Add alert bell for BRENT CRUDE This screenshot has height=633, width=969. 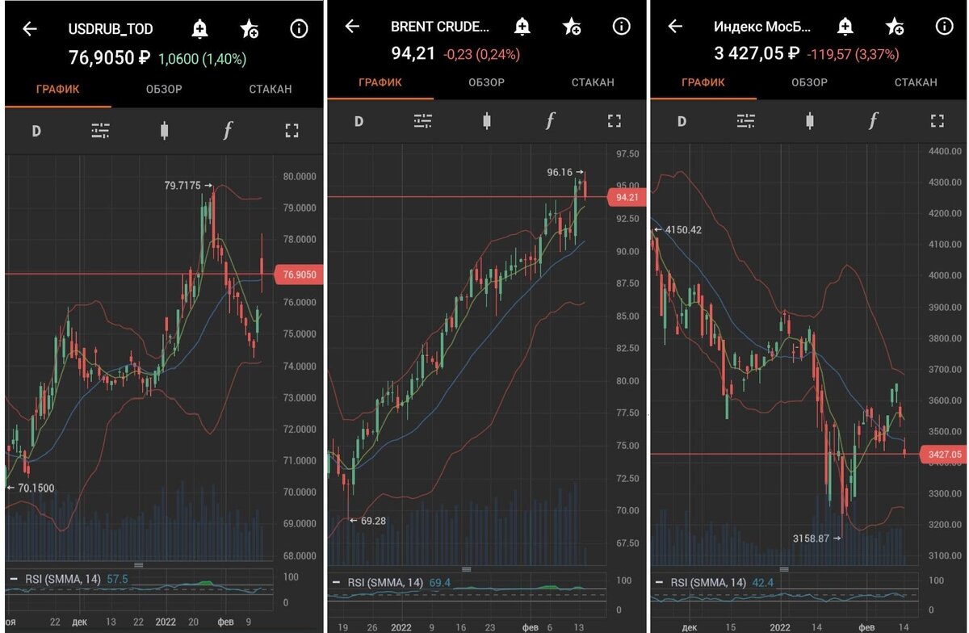(x=522, y=26)
